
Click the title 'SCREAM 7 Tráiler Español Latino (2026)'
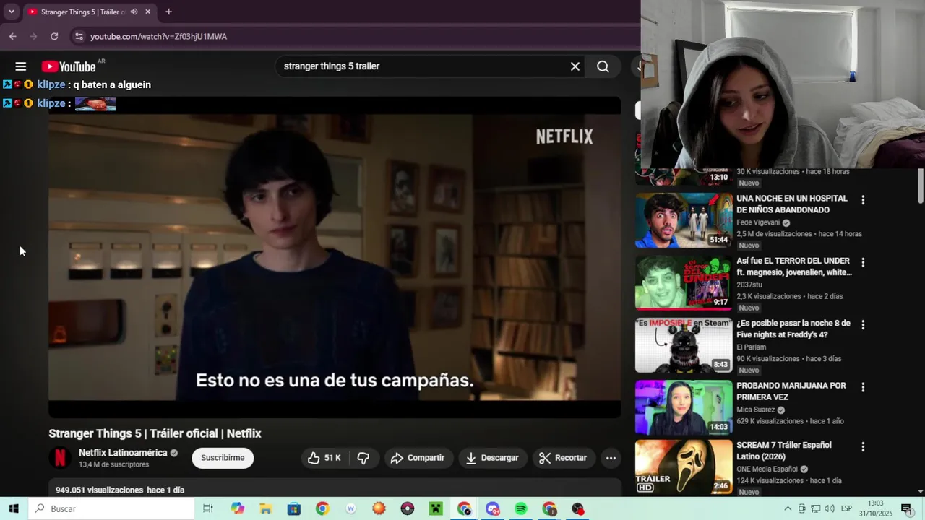[784, 451]
